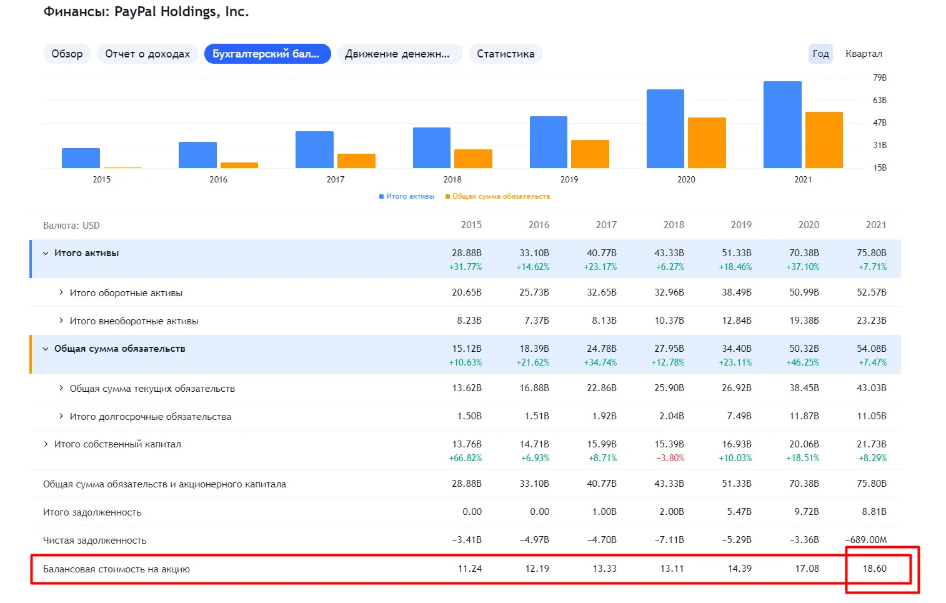The width and height of the screenshot is (946, 603).
Task: Click the −689.00M net debt value
Action: pos(866,540)
